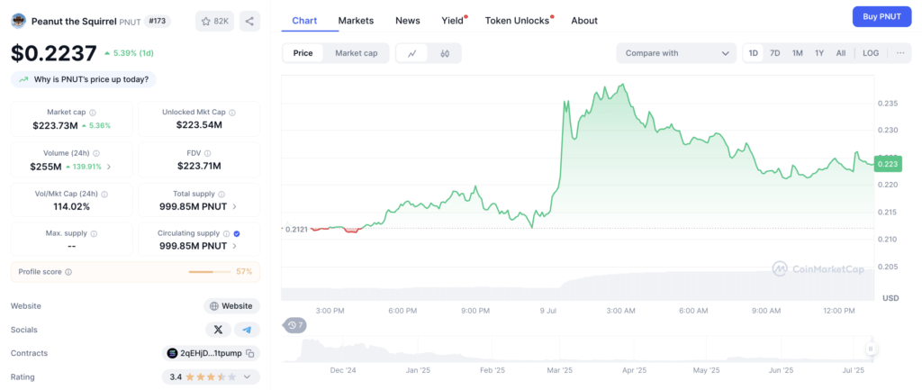
Task: Click the $223.73M market cap value
Action: pos(55,125)
